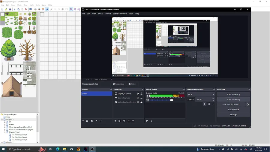Open virtual camera config gear icon
270x152 pixels.
click(x=247, y=105)
